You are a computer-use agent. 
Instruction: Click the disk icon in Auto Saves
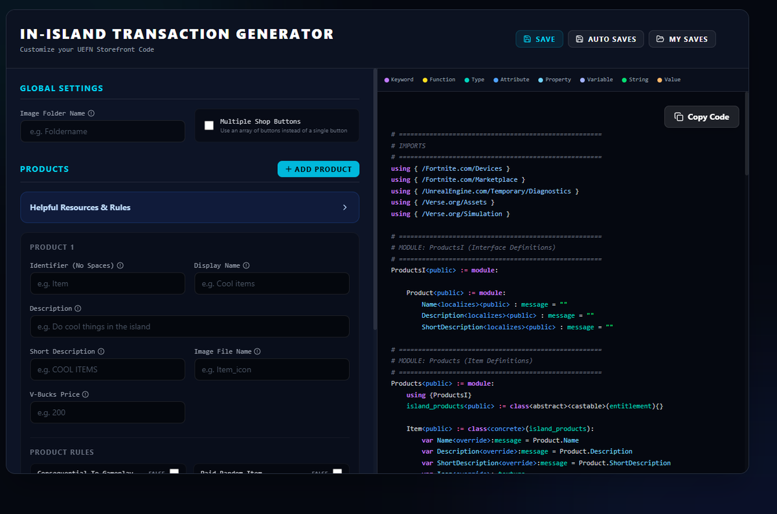pos(580,39)
